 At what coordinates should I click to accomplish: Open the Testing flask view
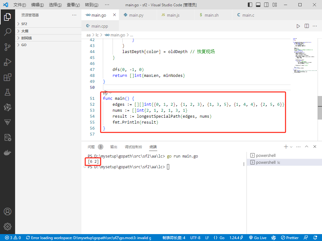pyautogui.click(x=8, y=93)
